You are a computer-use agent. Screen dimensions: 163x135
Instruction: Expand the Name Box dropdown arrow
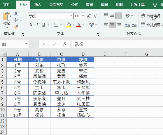[x=27, y=44]
